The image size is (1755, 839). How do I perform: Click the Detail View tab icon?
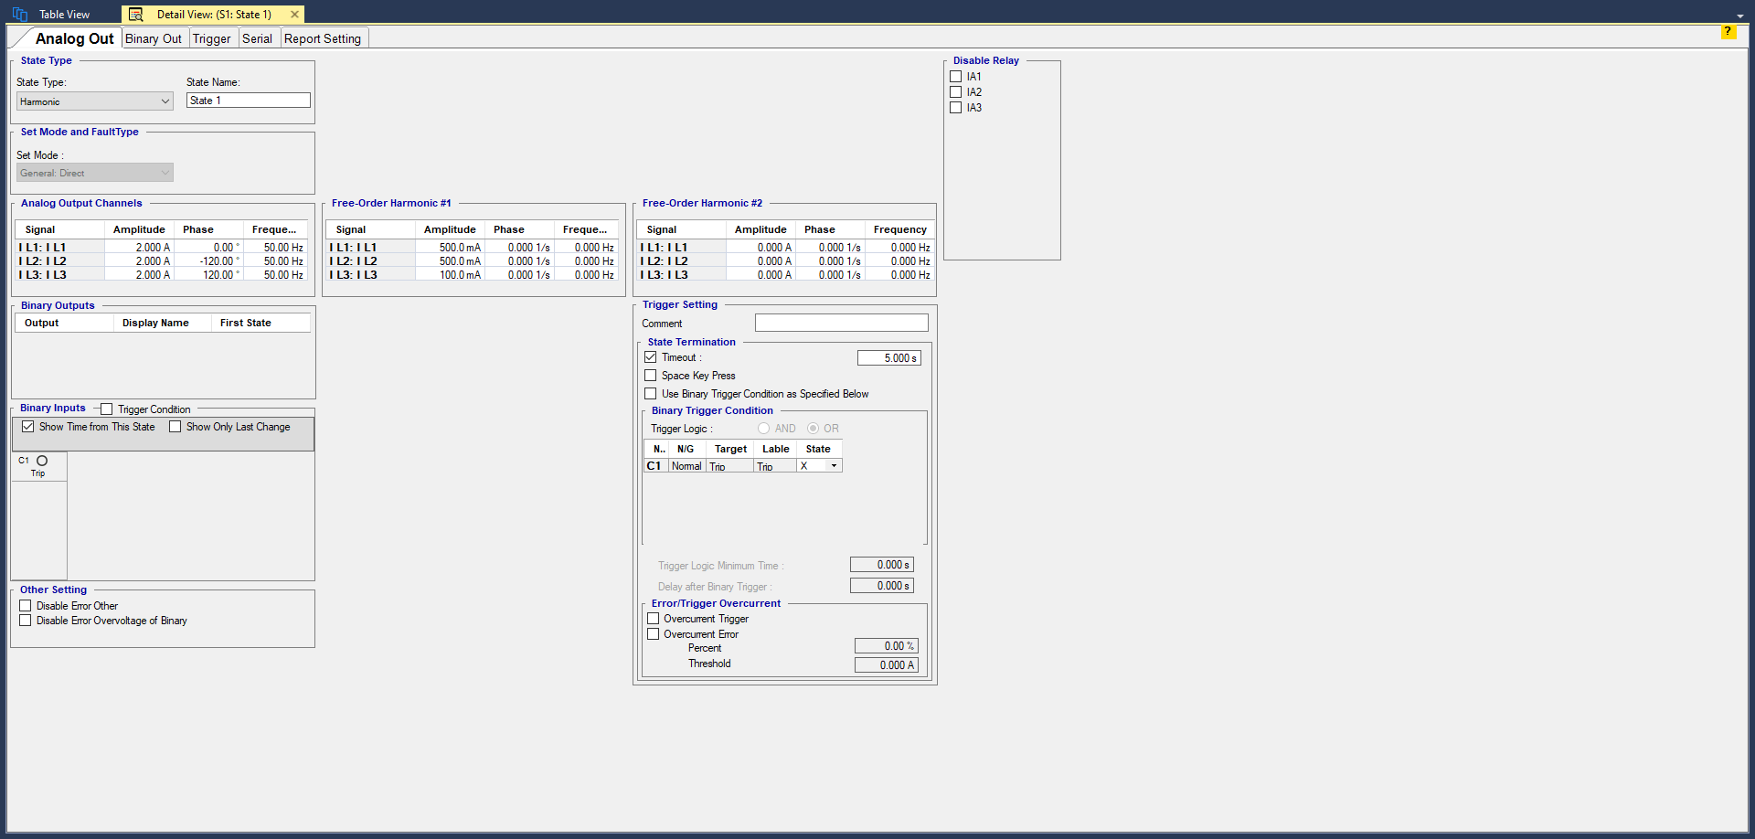point(136,15)
